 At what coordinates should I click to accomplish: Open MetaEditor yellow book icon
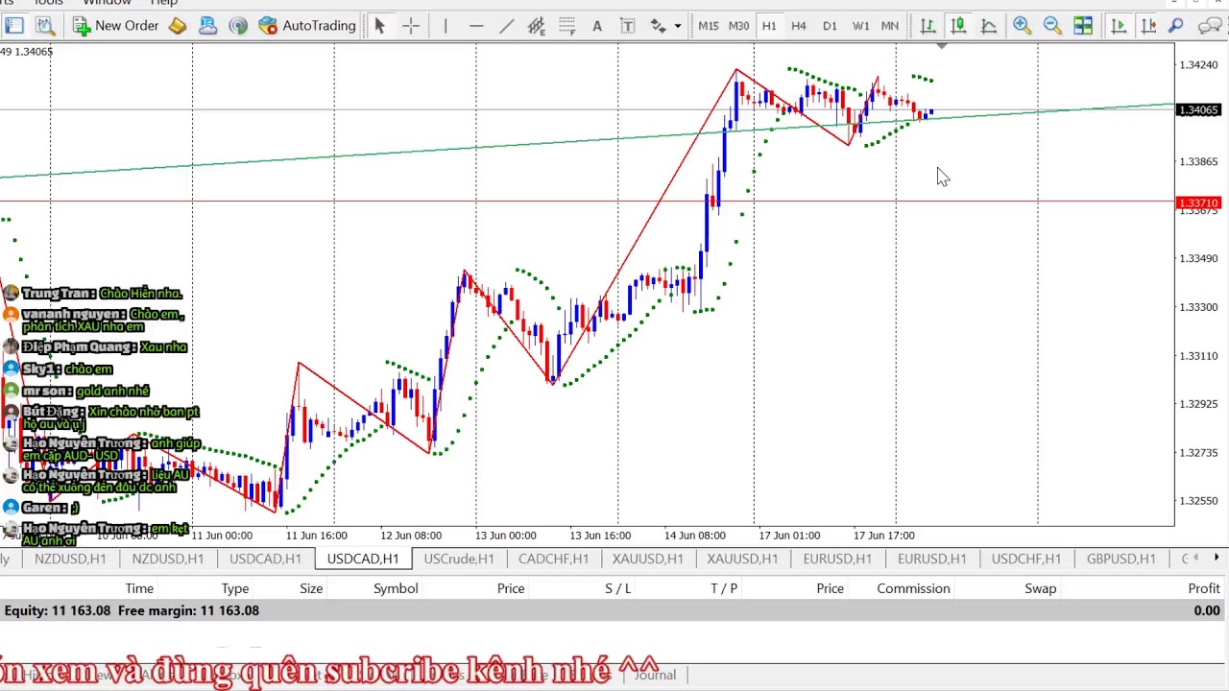178,26
